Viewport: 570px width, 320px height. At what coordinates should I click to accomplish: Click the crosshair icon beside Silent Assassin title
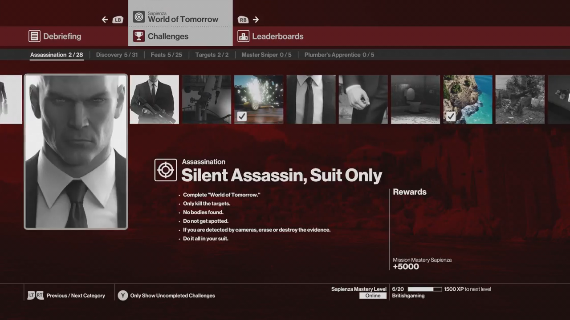(166, 170)
